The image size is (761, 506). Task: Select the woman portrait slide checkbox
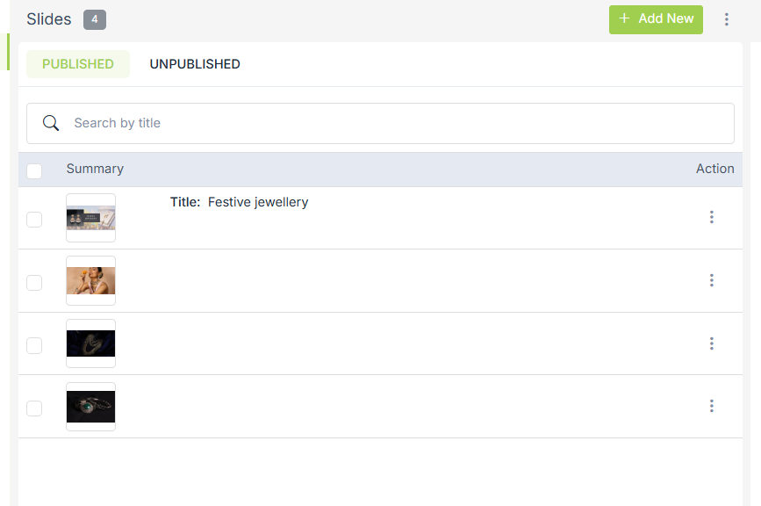tap(34, 283)
